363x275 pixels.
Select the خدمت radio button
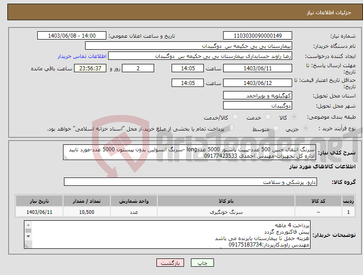point(268,117)
